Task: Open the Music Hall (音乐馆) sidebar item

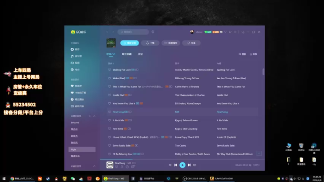Action: coord(76,56)
